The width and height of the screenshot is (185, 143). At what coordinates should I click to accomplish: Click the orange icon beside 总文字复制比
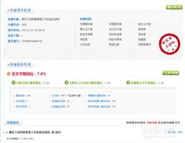pos(9,74)
